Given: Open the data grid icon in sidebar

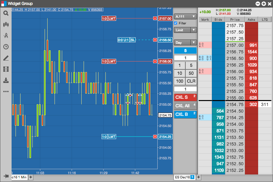Looking at the screenshot, I should pos(6,69).
